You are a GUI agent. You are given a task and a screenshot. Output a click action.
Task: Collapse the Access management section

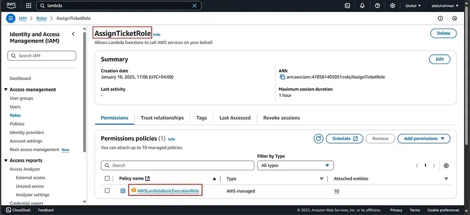tap(6, 89)
